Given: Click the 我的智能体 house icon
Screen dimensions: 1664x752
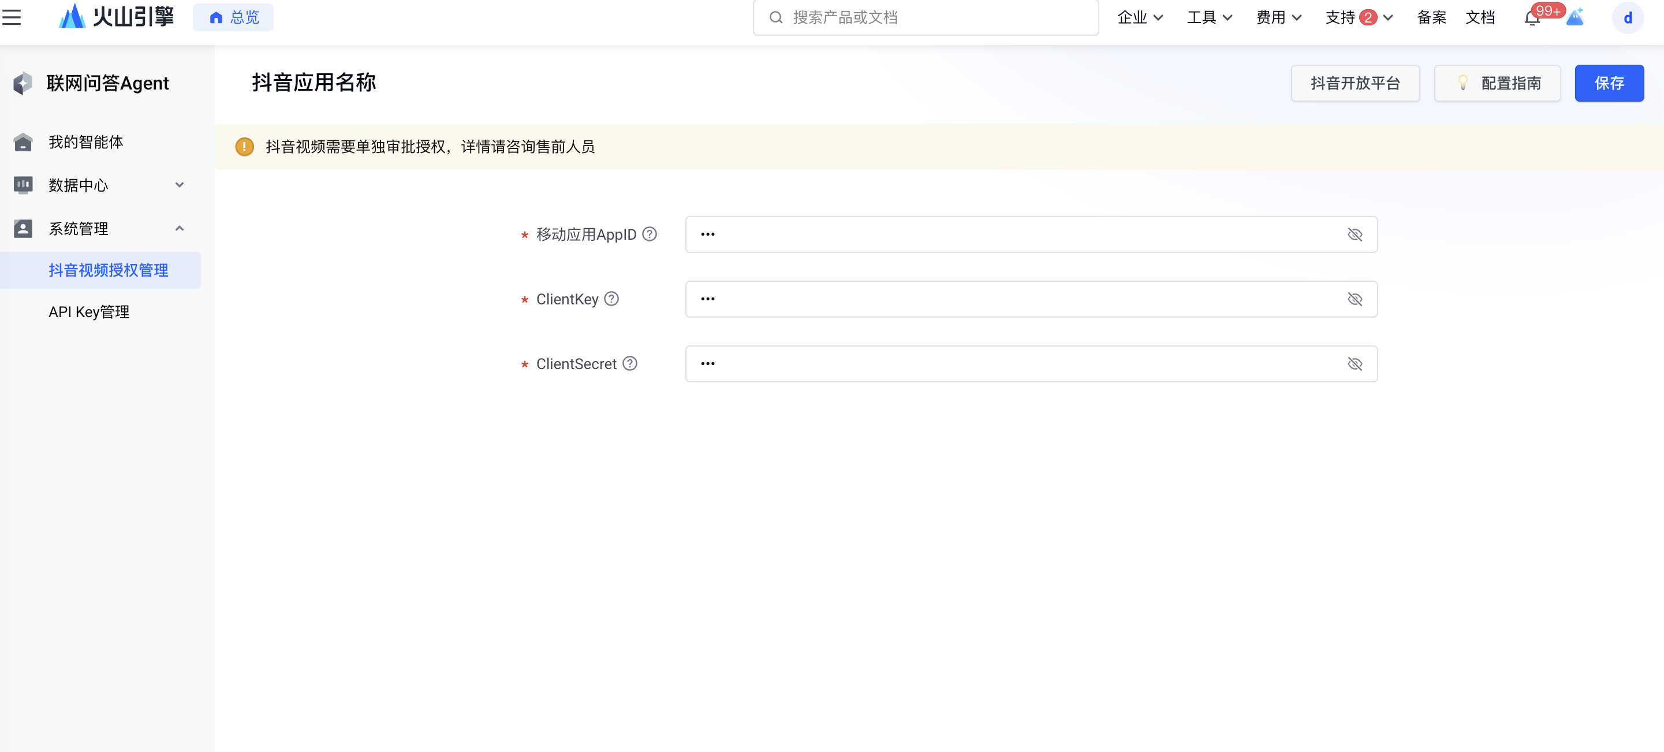Looking at the screenshot, I should (23, 142).
